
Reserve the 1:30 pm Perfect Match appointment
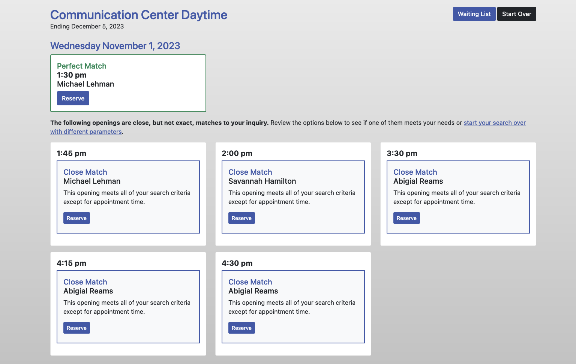[73, 98]
